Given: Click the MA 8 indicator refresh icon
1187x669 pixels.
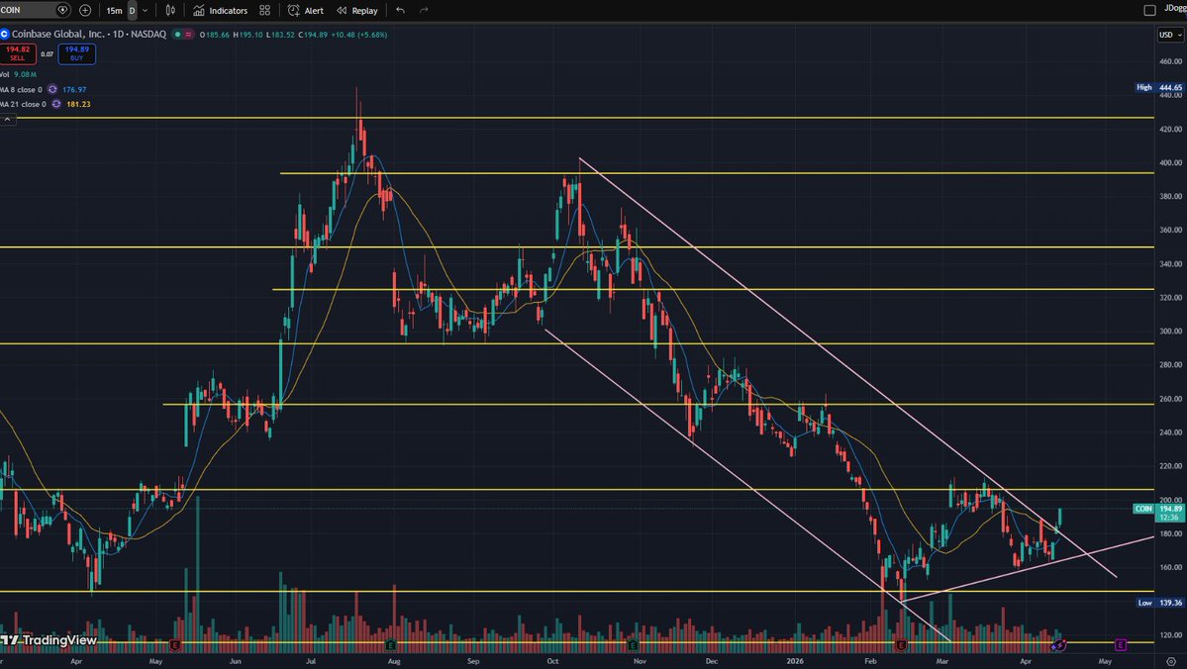Looking at the screenshot, I should [x=52, y=89].
